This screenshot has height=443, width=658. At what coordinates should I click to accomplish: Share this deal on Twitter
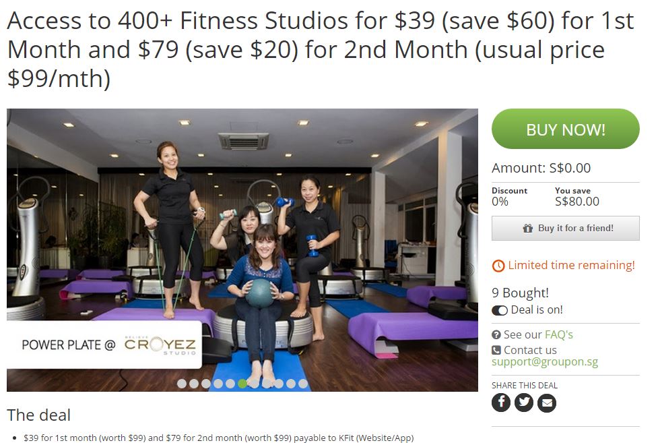(x=524, y=403)
